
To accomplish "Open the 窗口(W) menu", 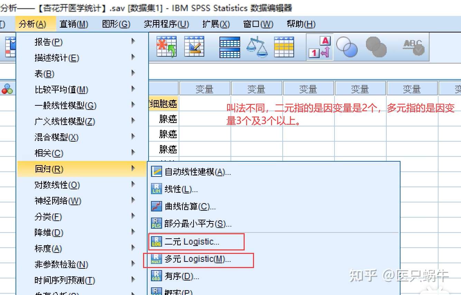I will pos(258,24).
